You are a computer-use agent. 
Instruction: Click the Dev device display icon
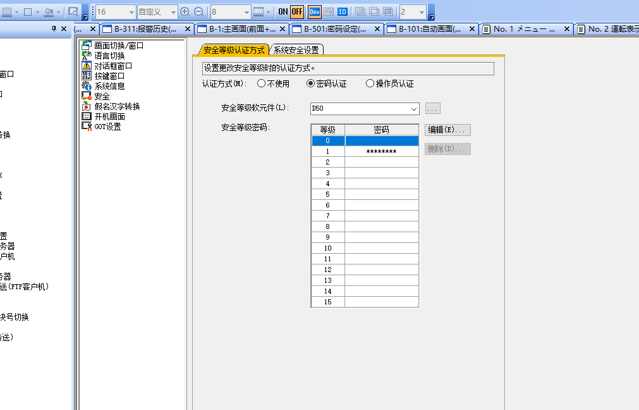click(x=314, y=12)
